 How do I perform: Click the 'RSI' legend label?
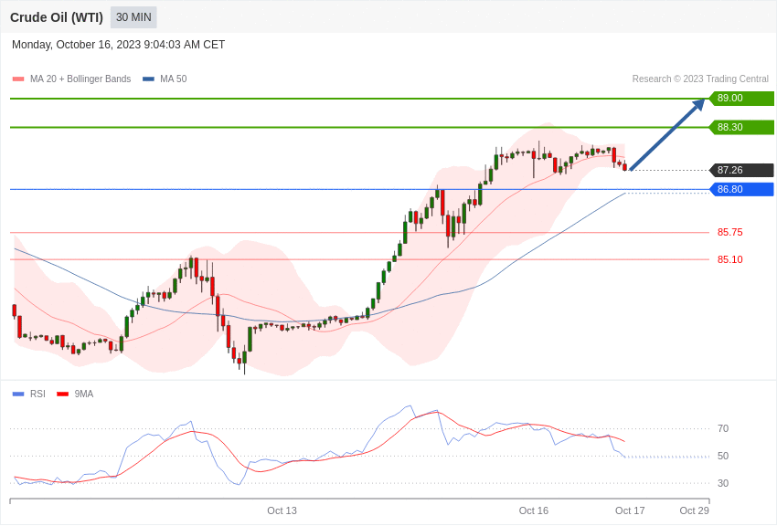click(x=37, y=394)
